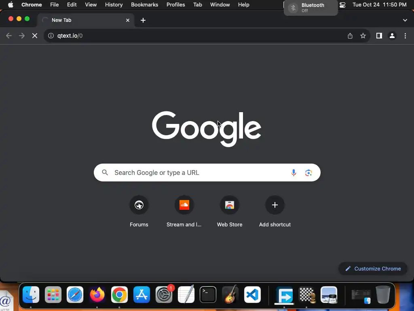Switch to Chrome in the Dock
The height and width of the screenshot is (311, 414).
(x=119, y=295)
